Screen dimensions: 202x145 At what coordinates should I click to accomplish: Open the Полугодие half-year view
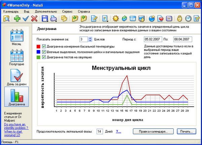point(16,58)
